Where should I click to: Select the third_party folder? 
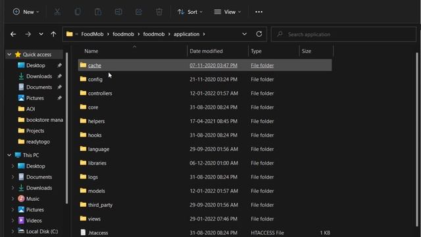(x=100, y=205)
